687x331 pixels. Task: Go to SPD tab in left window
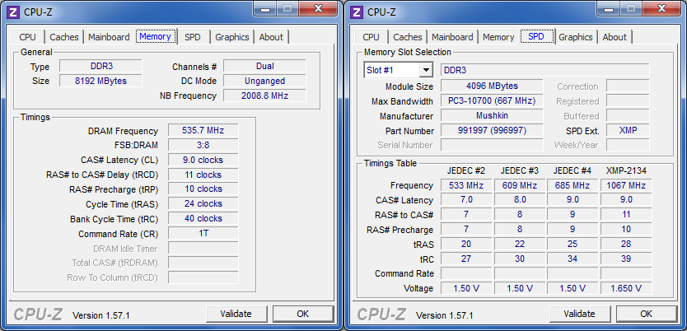(x=192, y=37)
